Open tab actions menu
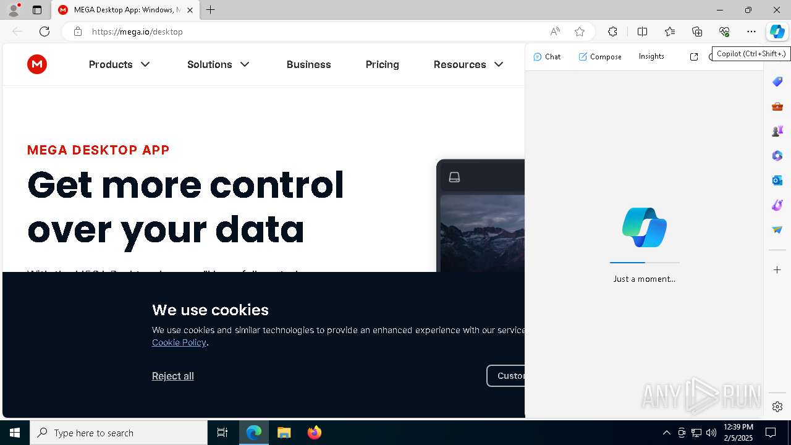The width and height of the screenshot is (791, 445). pyautogui.click(x=37, y=10)
